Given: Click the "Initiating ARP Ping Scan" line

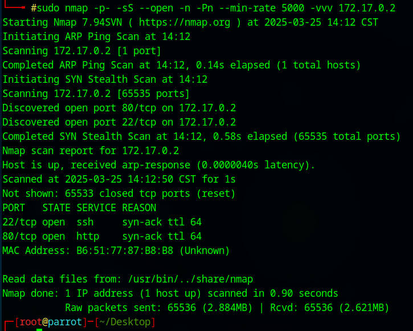Looking at the screenshot, I should pos(96,37).
